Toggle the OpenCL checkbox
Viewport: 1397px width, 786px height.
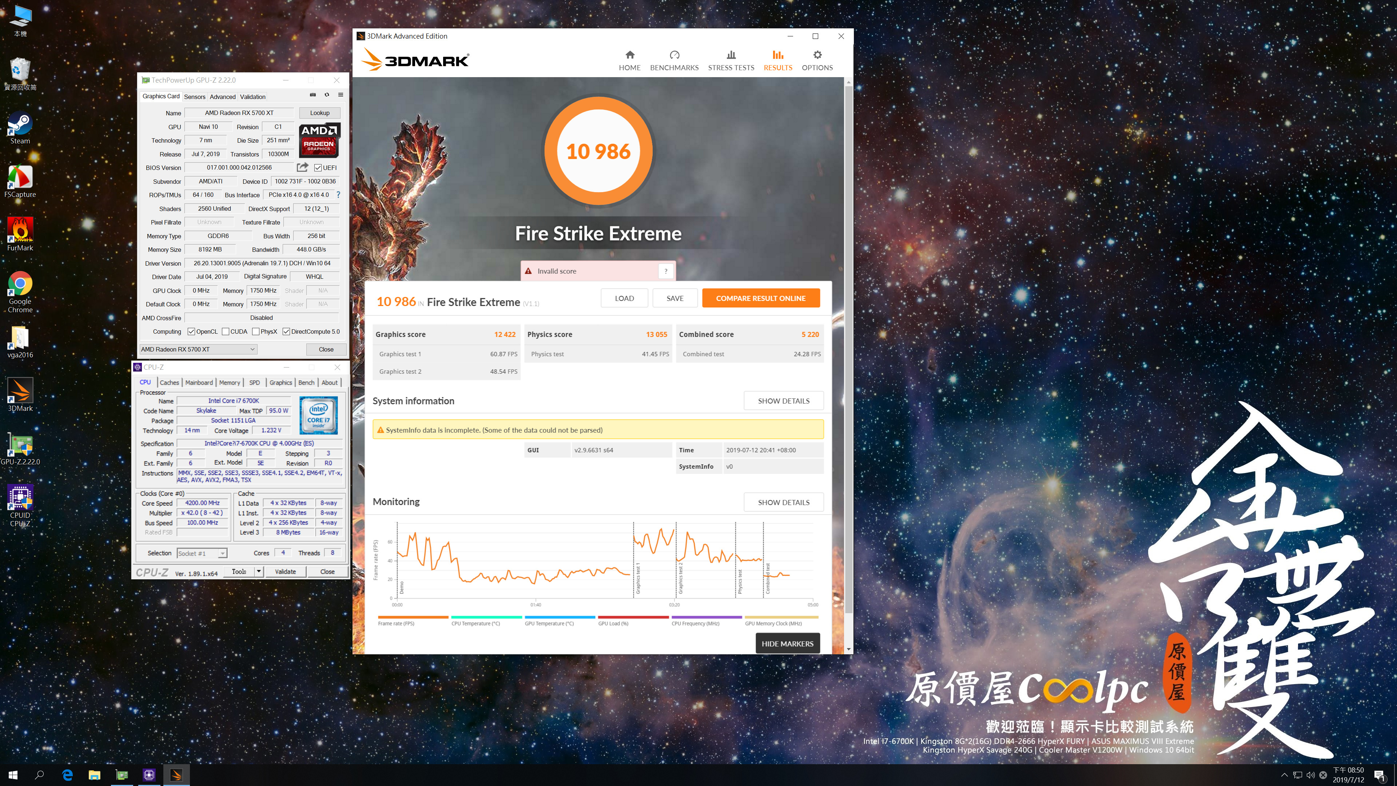point(191,332)
